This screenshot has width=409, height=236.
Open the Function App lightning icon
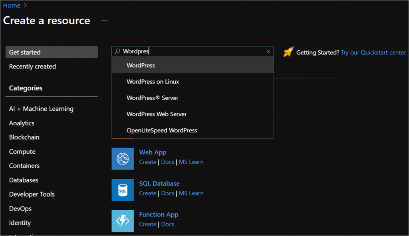click(123, 221)
